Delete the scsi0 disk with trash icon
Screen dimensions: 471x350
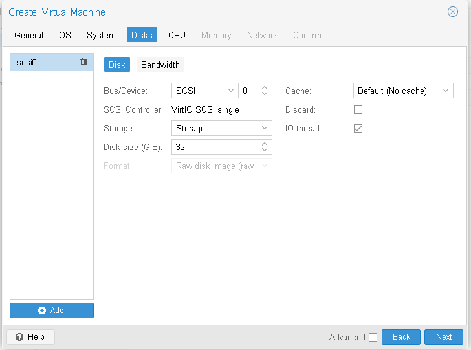tap(83, 61)
